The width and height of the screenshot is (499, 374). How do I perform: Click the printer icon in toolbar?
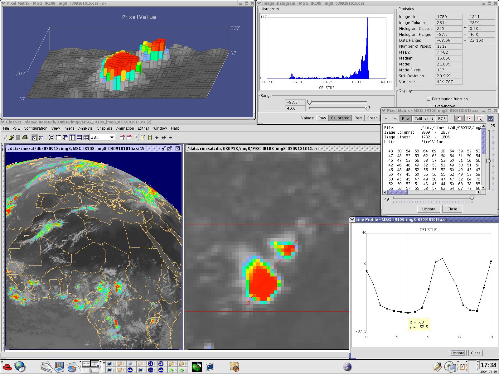pyautogui.click(x=25, y=137)
